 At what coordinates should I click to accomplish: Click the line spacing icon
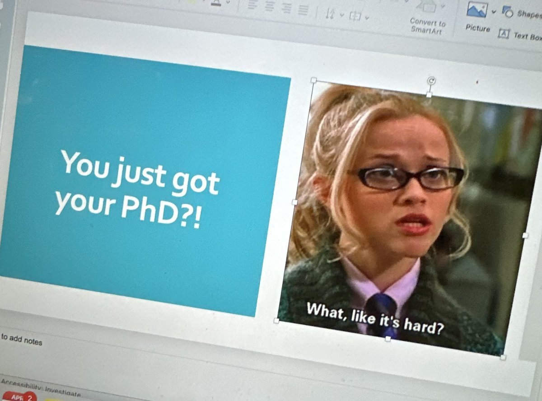[x=330, y=14]
